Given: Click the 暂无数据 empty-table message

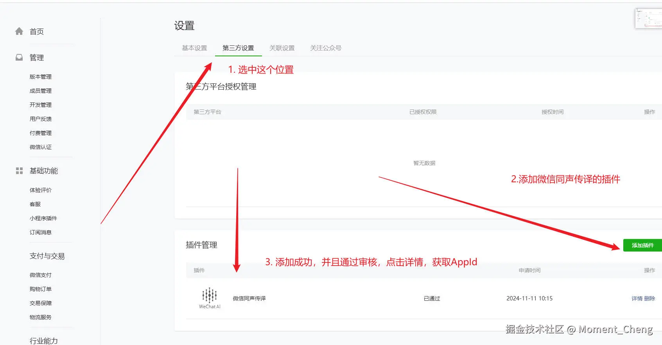Looking at the screenshot, I should click(x=424, y=163).
